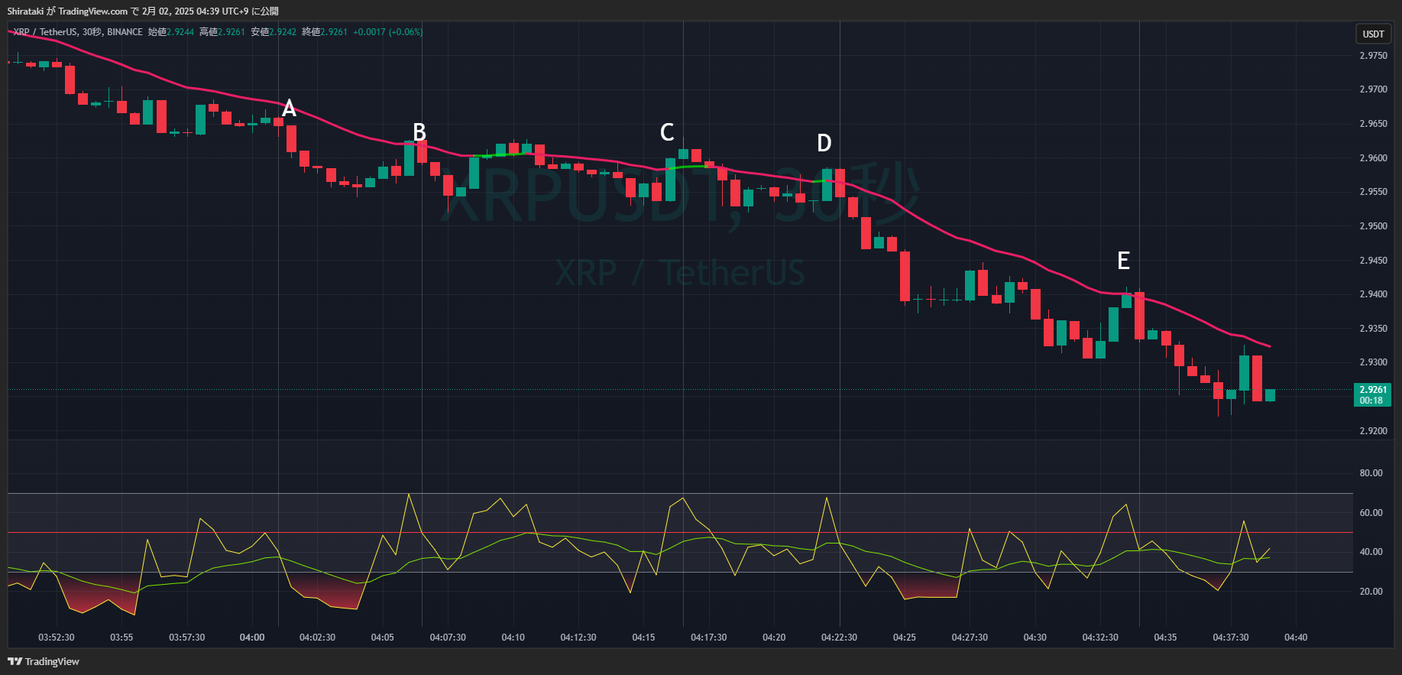1402x675 pixels.
Task: Click the 04:17:30 time axis label
Action: click(x=709, y=638)
